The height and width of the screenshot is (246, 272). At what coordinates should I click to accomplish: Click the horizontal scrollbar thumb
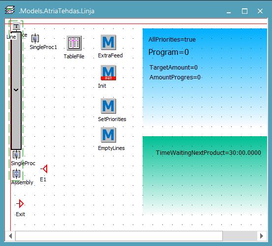(x=119, y=236)
